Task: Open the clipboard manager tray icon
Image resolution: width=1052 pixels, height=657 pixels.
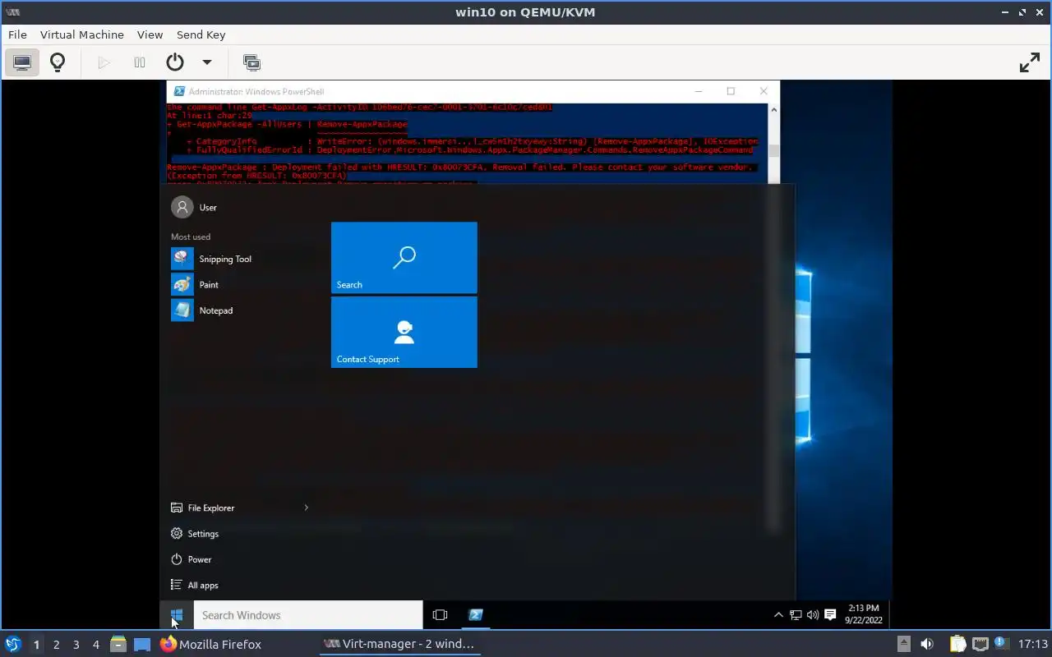Action: tap(957, 644)
